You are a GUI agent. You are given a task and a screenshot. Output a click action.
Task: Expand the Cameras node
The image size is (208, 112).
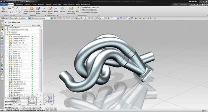click(x=6, y=32)
